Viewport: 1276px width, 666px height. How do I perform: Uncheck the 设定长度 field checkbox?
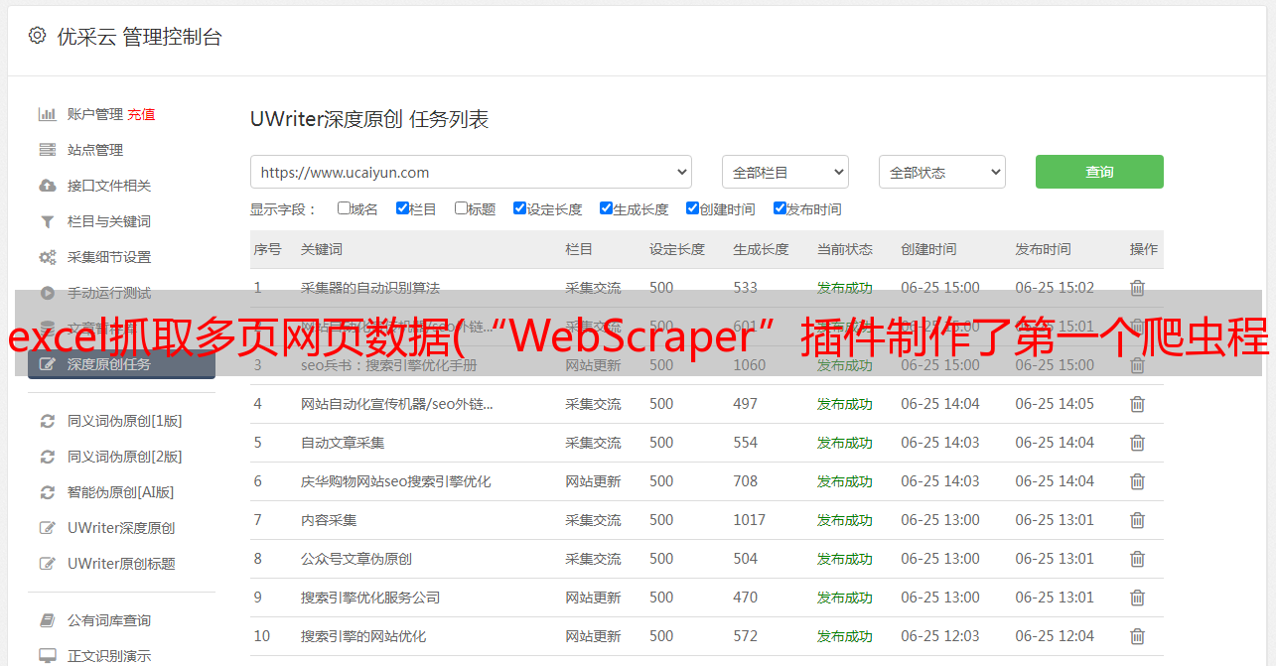[519, 208]
